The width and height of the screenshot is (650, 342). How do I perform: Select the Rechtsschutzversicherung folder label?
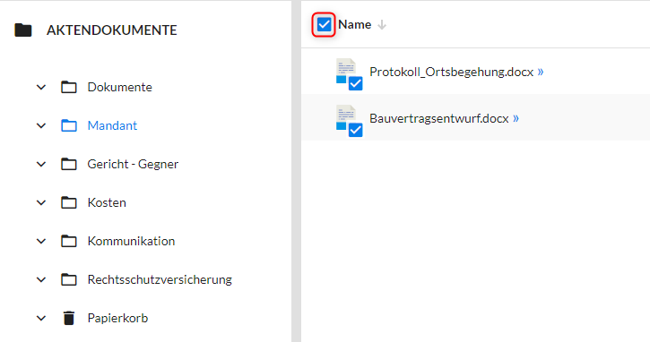[x=160, y=279]
